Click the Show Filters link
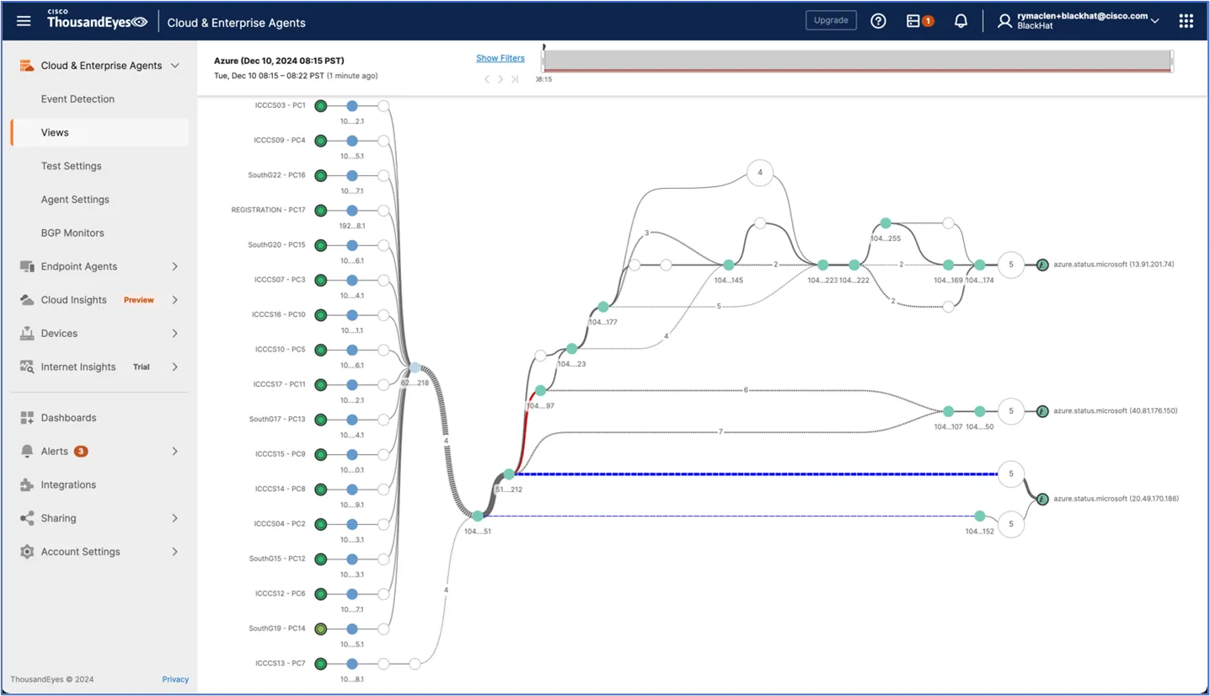1210x696 pixels. [500, 58]
